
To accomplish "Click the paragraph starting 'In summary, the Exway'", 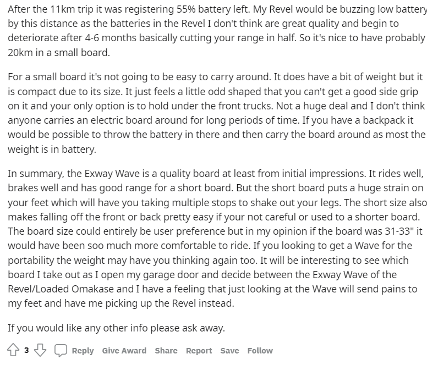I will [217, 238].
